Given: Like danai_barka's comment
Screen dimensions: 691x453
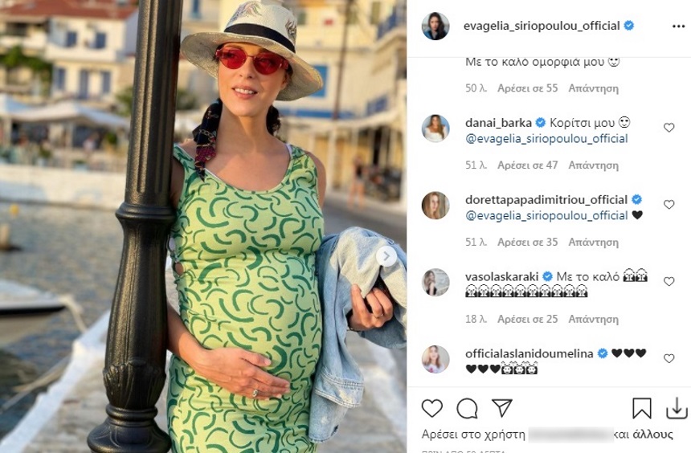Looking at the screenshot, I should (x=669, y=128).
